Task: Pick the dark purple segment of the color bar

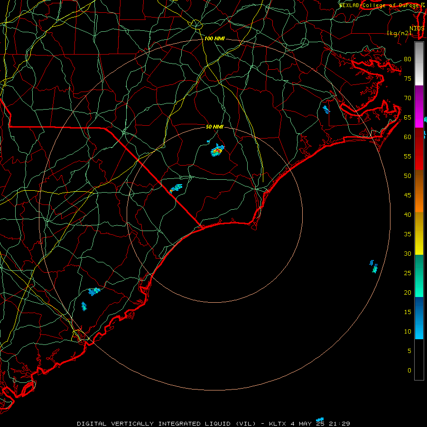Action: [x=419, y=95]
